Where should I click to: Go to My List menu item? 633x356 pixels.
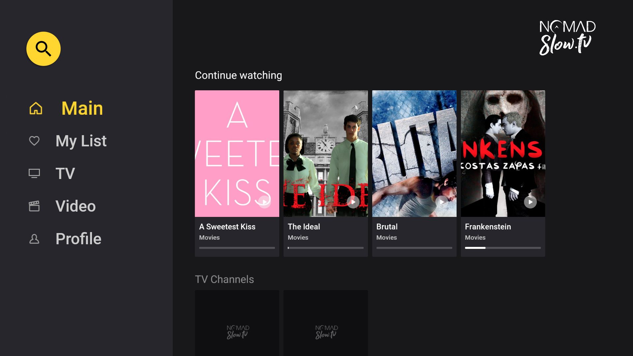[81, 141]
